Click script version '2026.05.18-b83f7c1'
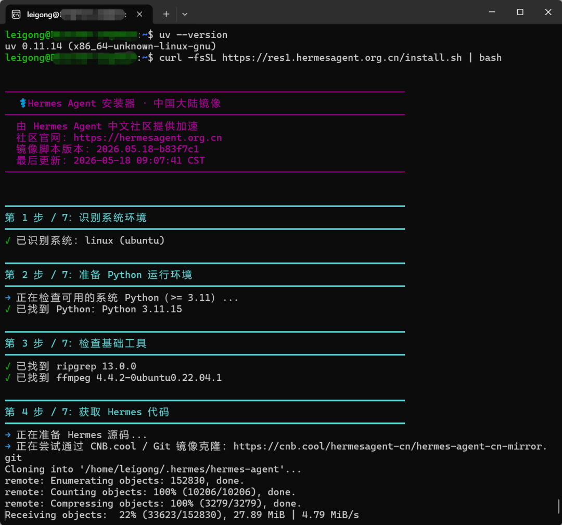 147,149
